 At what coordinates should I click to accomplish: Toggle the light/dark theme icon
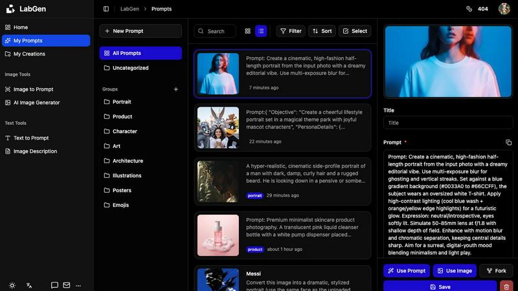(x=12, y=285)
